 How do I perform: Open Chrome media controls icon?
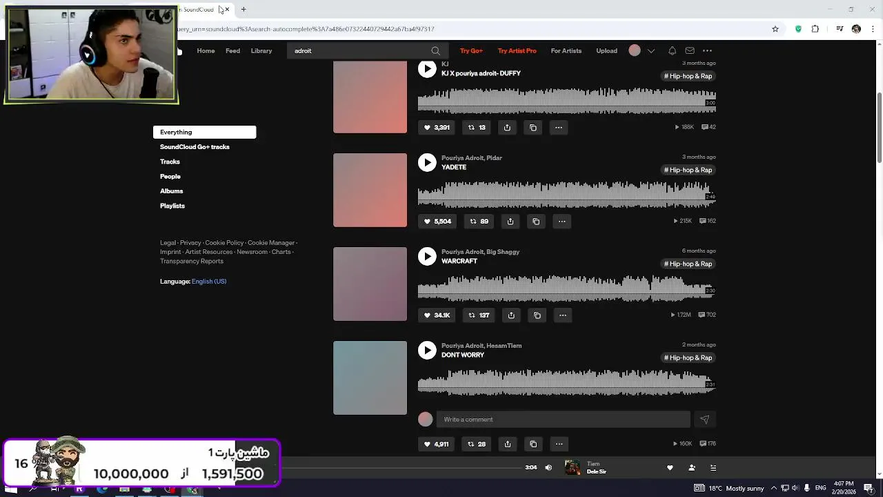pyautogui.click(x=840, y=29)
